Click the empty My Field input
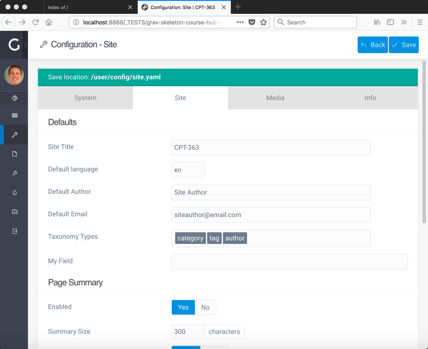 click(x=289, y=262)
